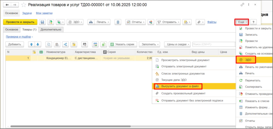
Task: Click the Поиск (Ctrl+F) search field
Action: [214, 44]
